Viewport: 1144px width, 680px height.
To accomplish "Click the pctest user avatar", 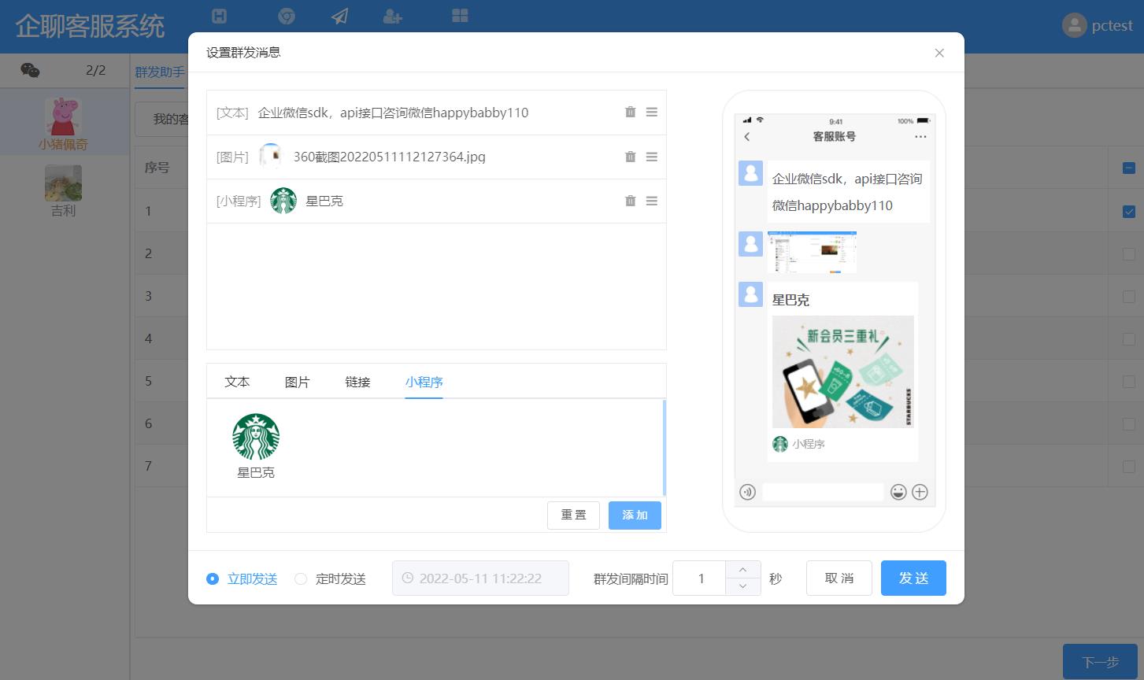I will coord(1074,25).
